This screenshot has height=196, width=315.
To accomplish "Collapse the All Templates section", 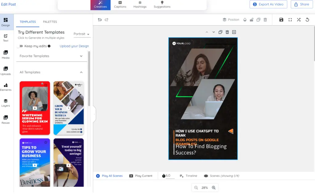I will coord(81,73).
